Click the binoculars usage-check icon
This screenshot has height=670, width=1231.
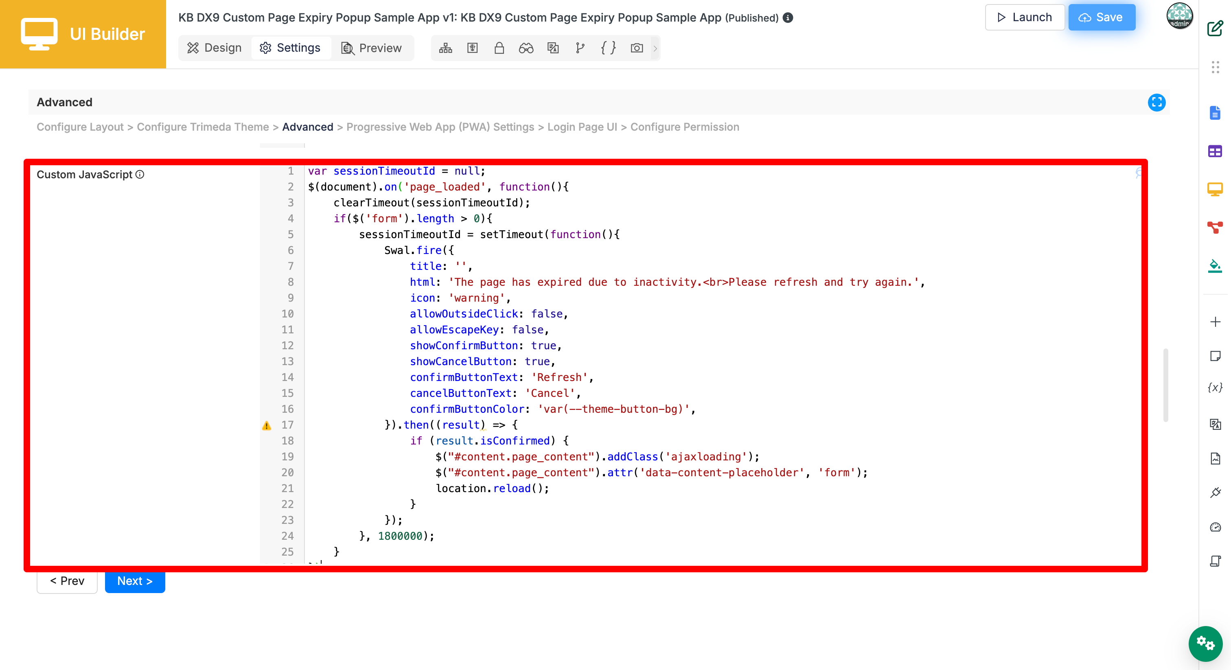[526, 48]
